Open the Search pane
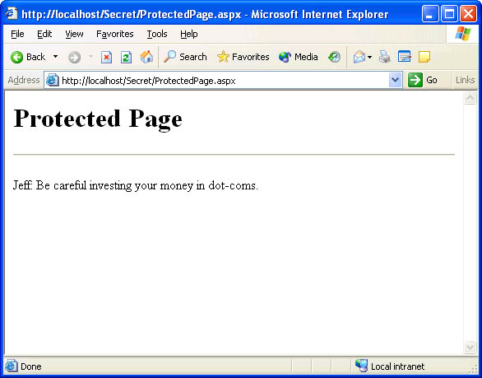The height and width of the screenshot is (378, 482). click(185, 57)
